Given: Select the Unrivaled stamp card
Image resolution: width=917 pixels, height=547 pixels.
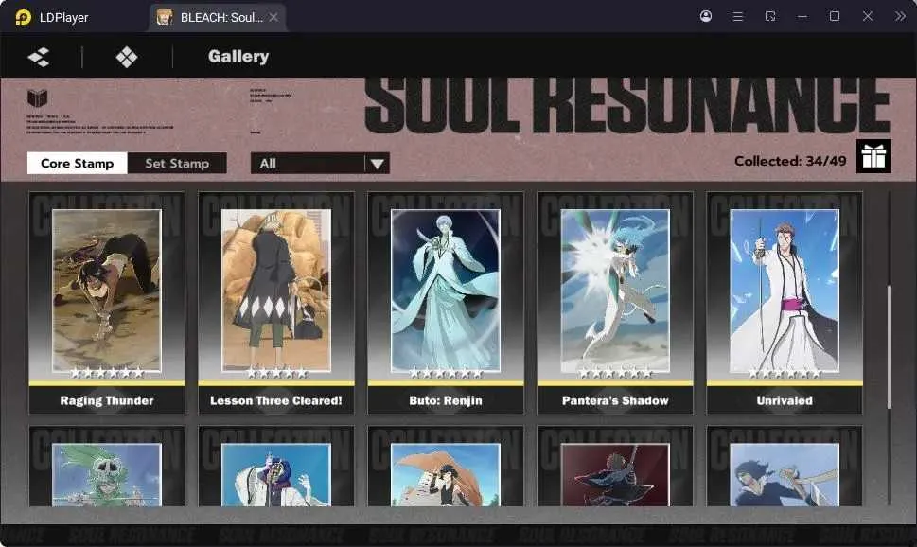Looking at the screenshot, I should 785,303.
